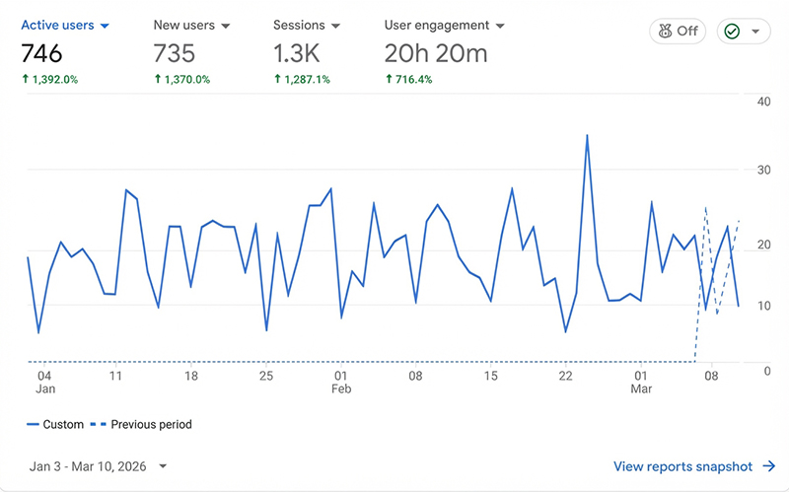Click the green up arrow under Active users
The image size is (789, 493).
[x=26, y=79]
